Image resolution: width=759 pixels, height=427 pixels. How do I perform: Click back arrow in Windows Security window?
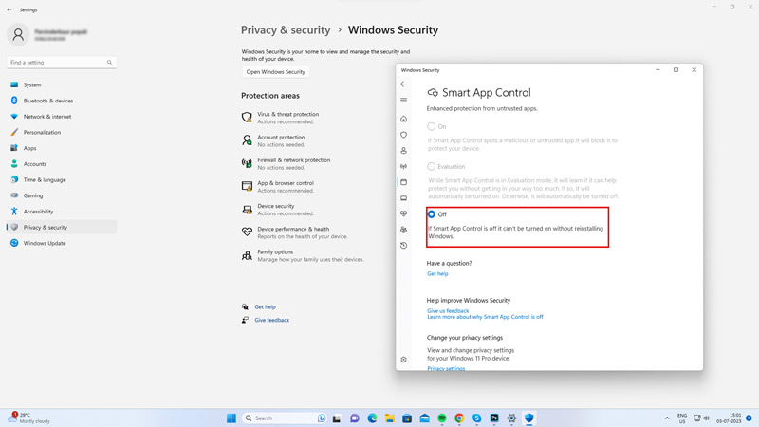click(404, 84)
